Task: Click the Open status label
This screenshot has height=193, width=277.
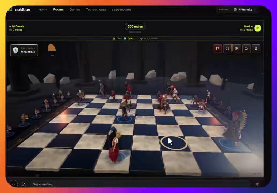Action: tap(130, 38)
